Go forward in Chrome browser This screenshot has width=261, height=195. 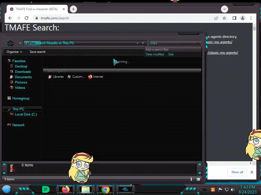tap(18, 18)
